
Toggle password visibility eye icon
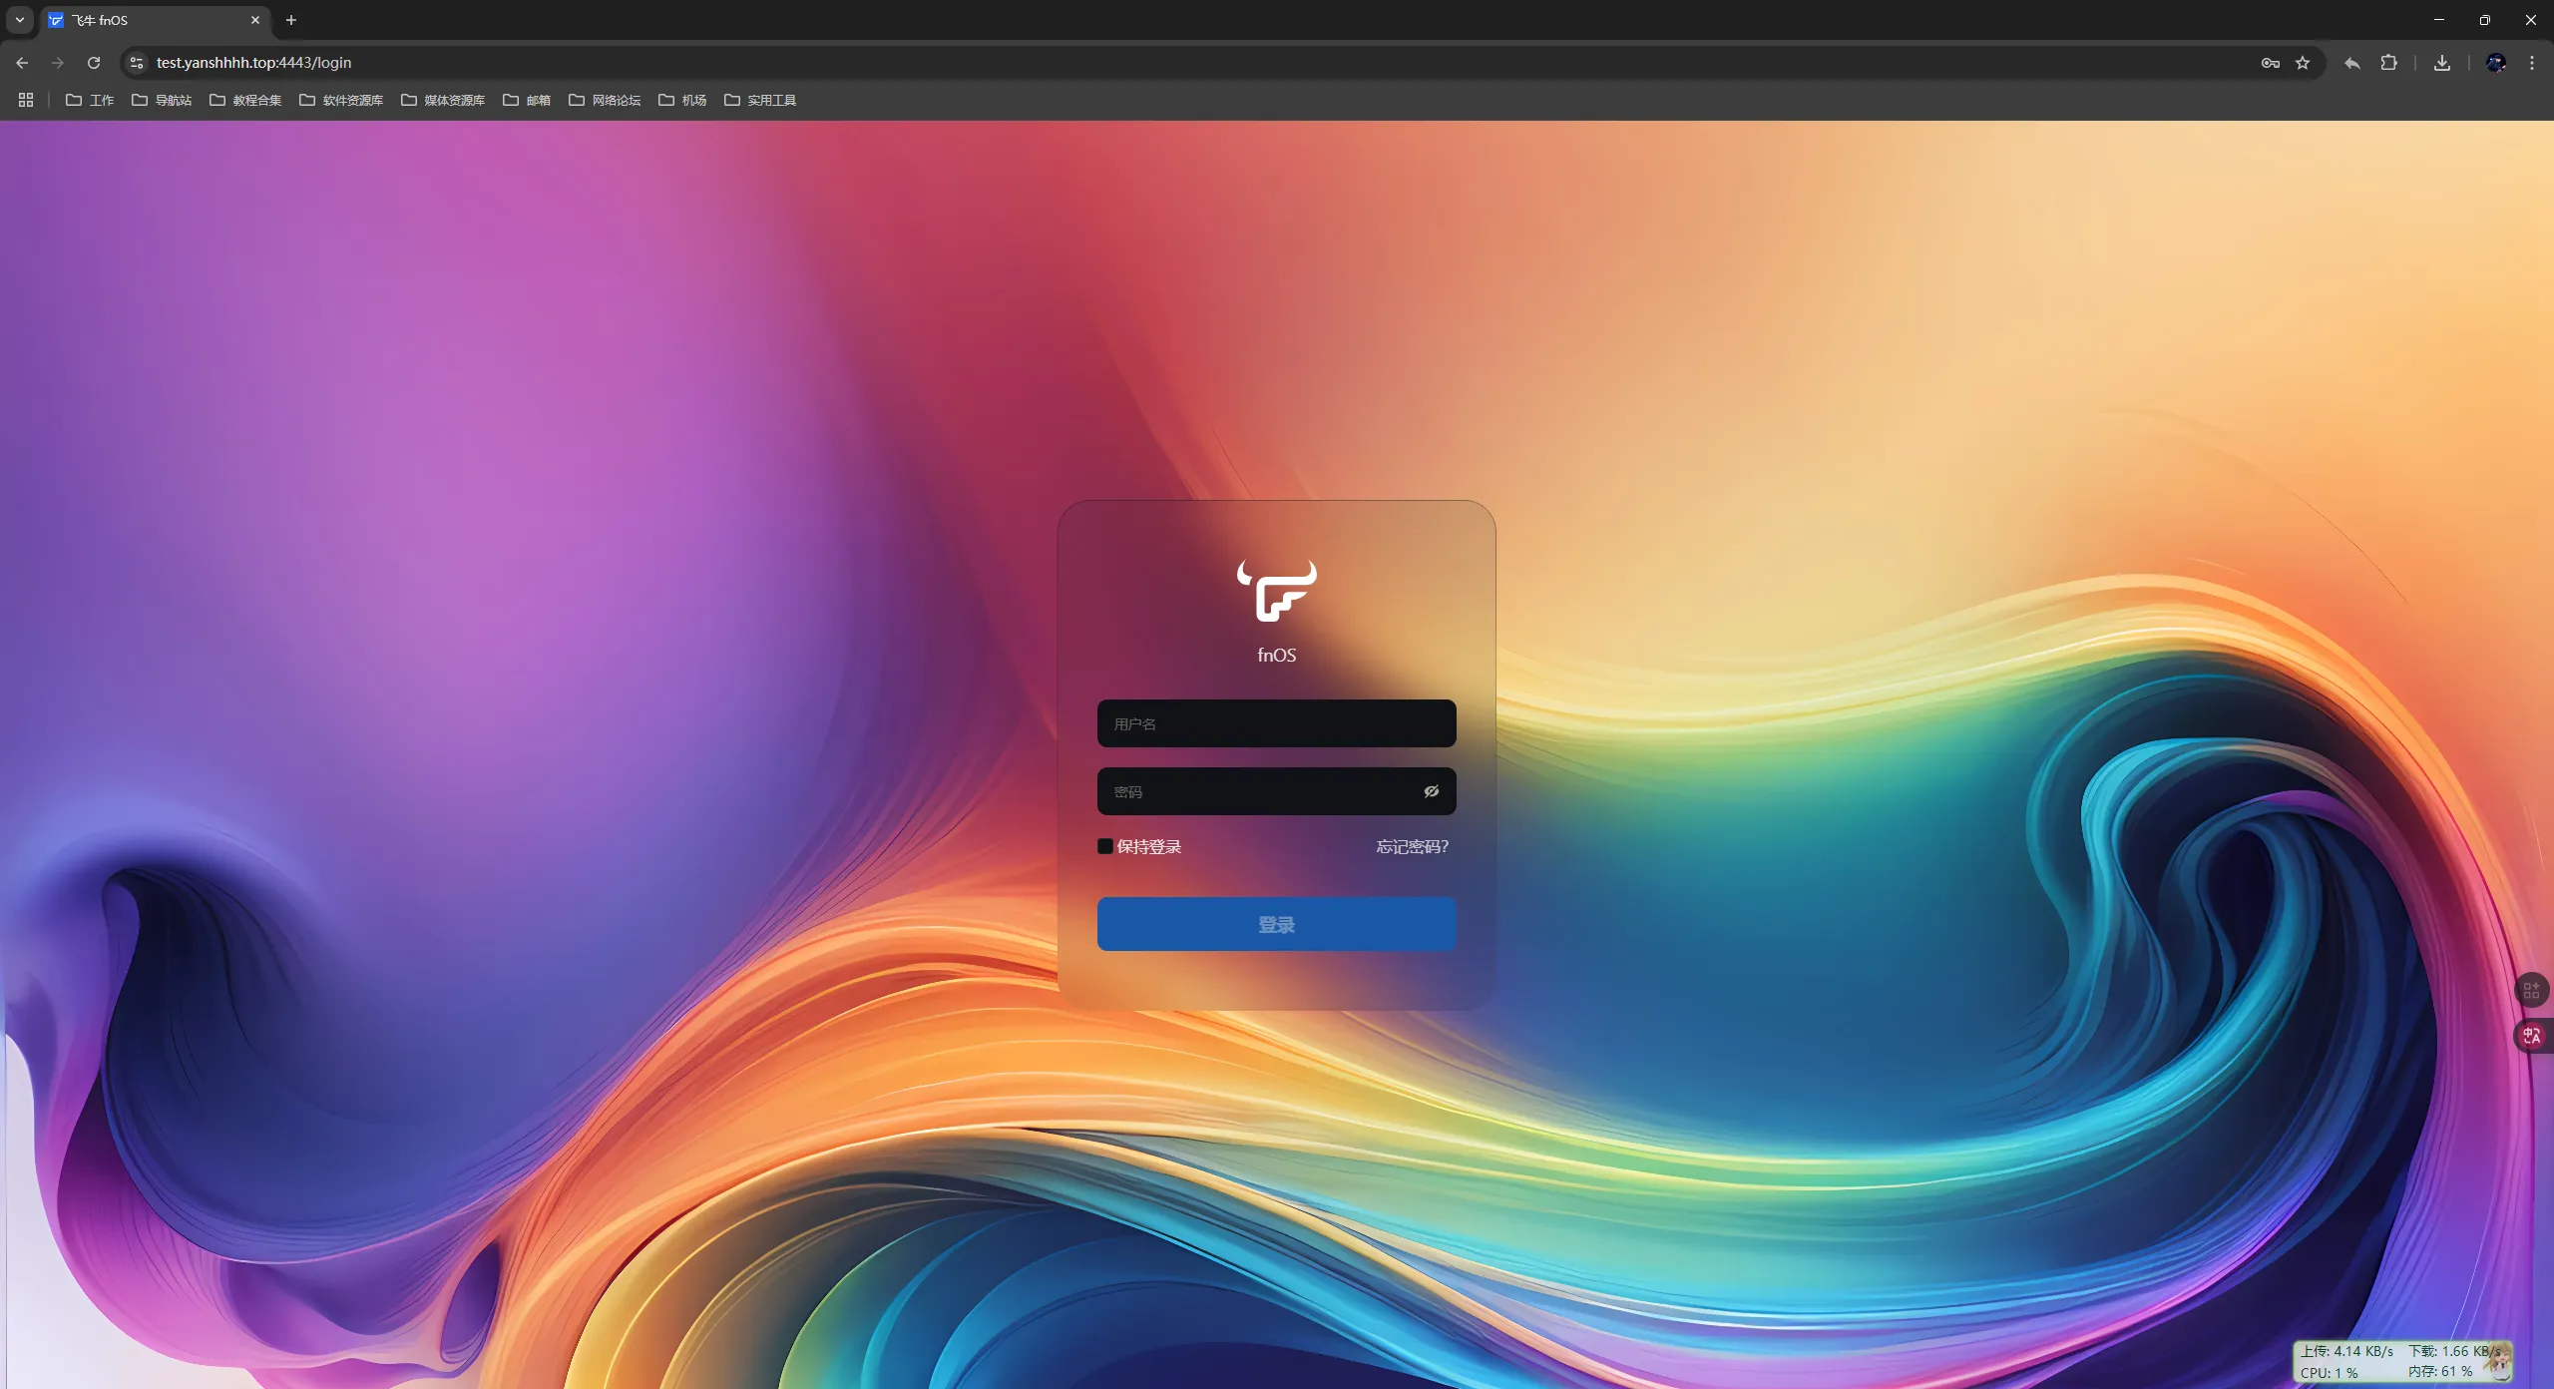click(1431, 791)
